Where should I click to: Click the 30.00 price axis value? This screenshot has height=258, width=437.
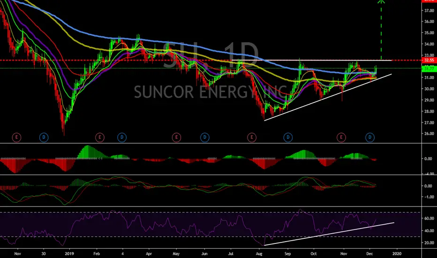429,89
